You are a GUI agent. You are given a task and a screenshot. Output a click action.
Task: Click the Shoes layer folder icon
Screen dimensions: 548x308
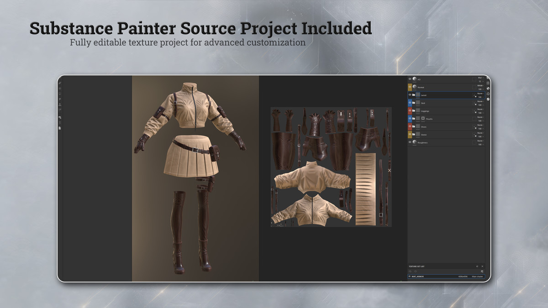pyautogui.click(x=414, y=126)
